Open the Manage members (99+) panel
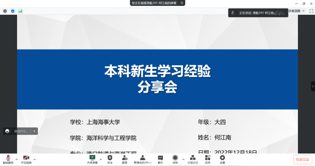 [143, 159]
